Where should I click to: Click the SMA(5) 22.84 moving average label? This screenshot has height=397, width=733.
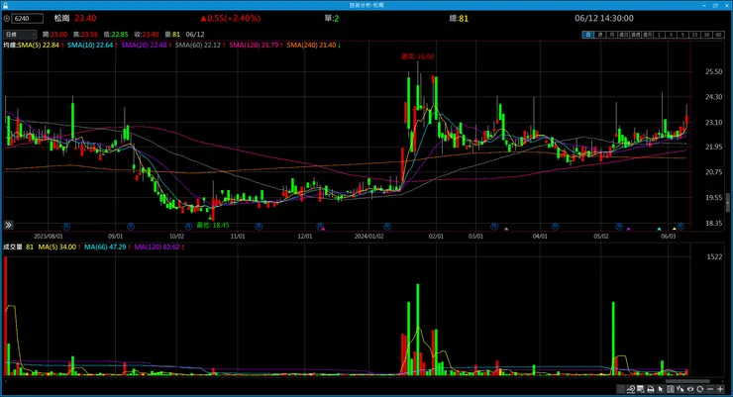[41, 46]
